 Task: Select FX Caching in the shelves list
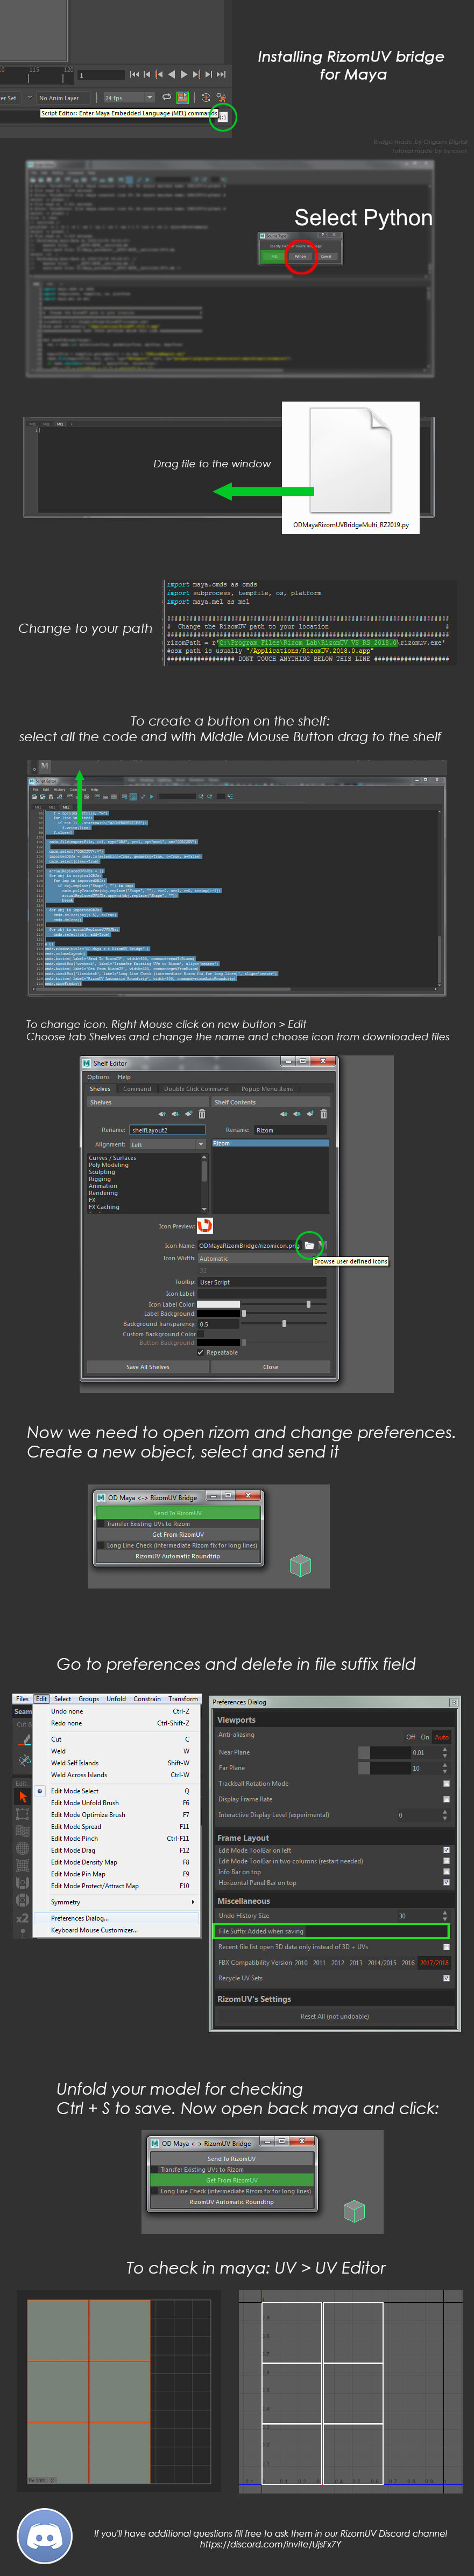pyautogui.click(x=105, y=1207)
